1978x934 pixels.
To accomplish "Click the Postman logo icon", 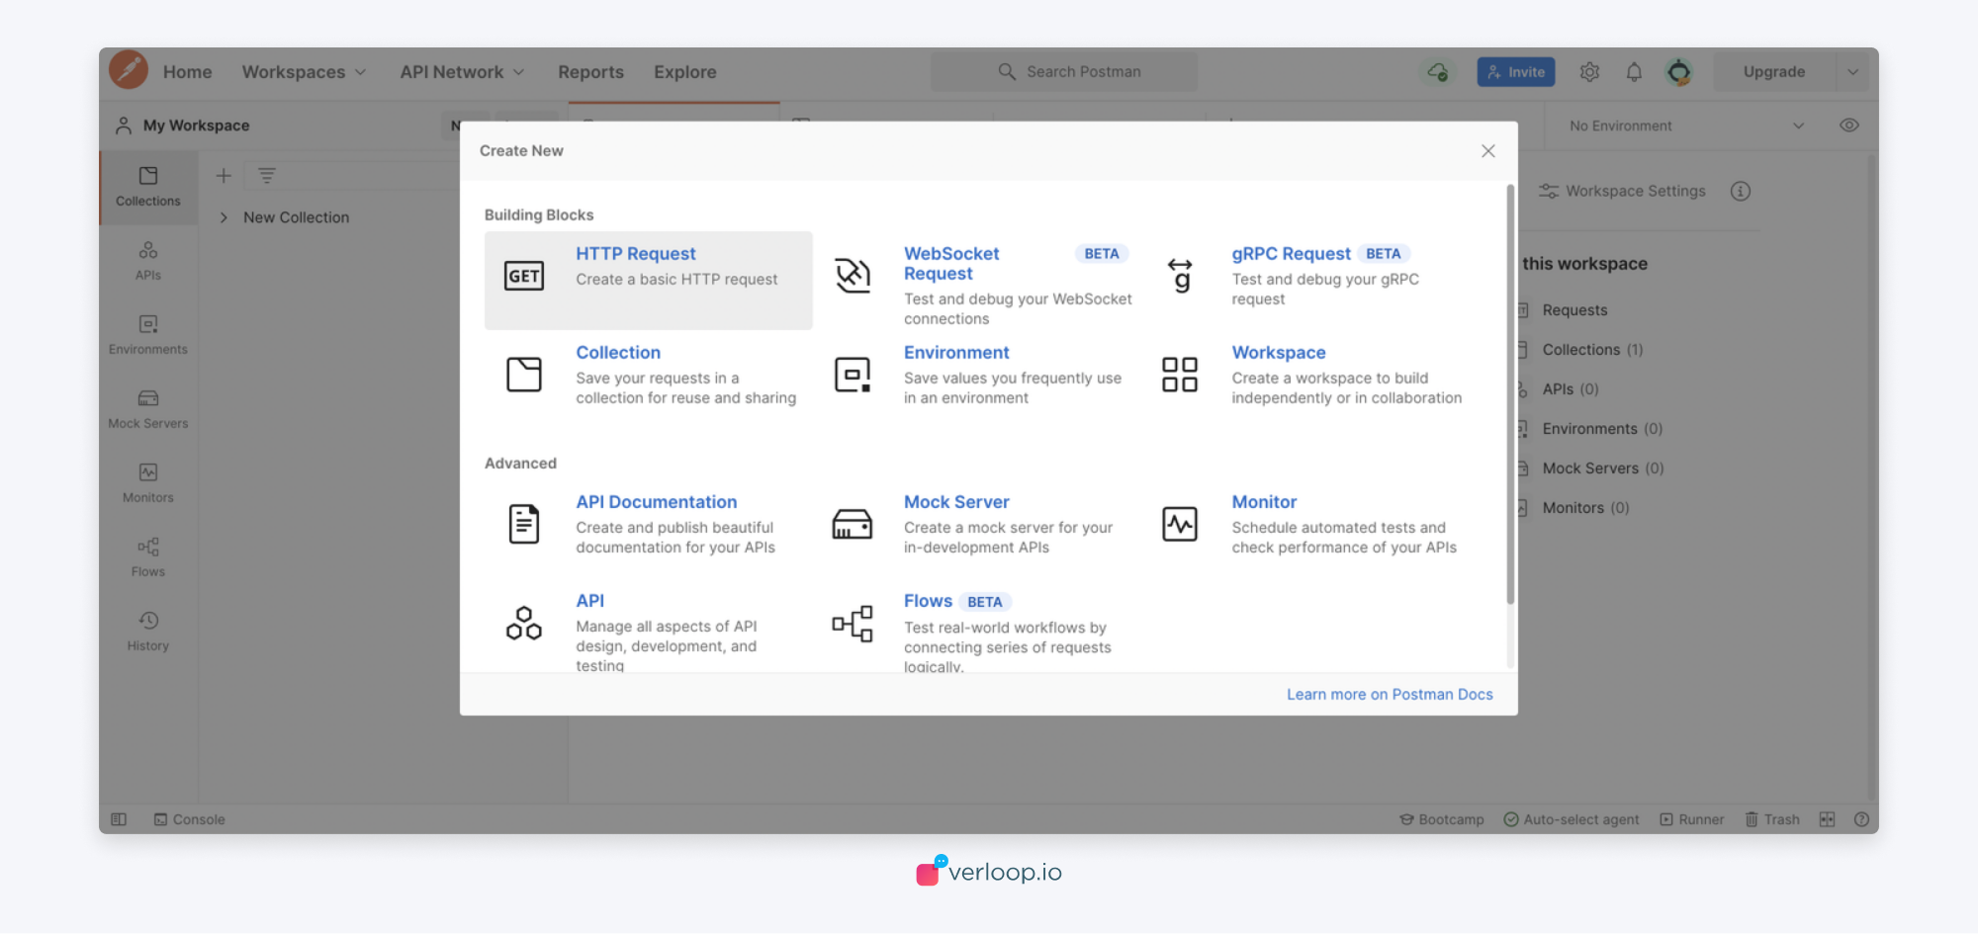I will (x=129, y=70).
